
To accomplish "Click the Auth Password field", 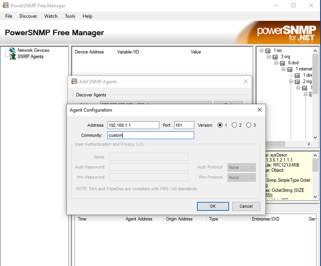I will [149, 167].
